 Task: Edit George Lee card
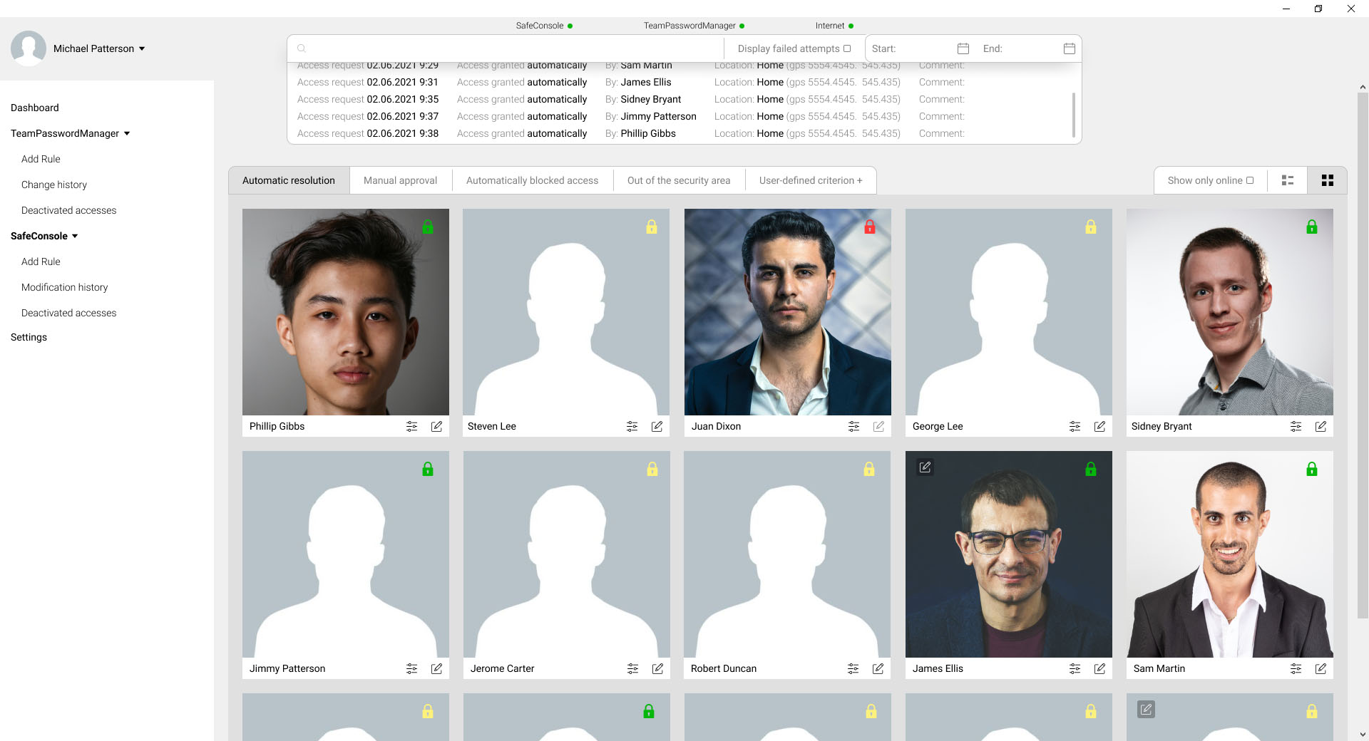pyautogui.click(x=1100, y=426)
